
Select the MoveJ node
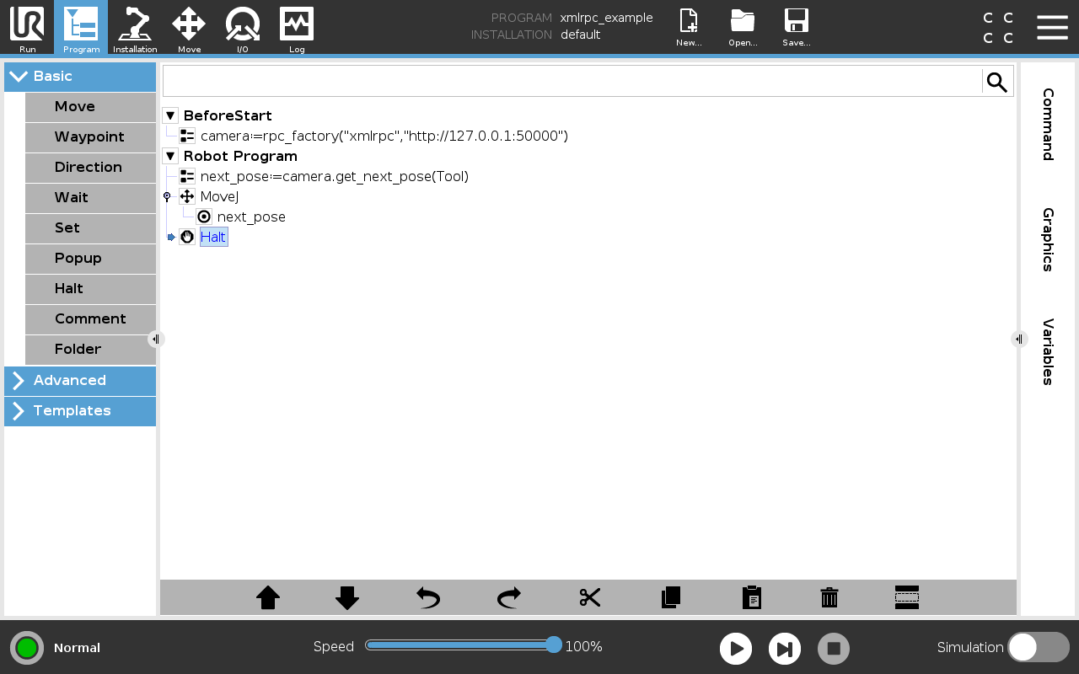tap(219, 196)
